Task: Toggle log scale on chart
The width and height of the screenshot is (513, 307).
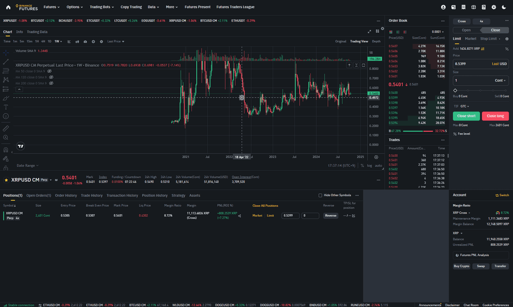Action: click(369, 165)
